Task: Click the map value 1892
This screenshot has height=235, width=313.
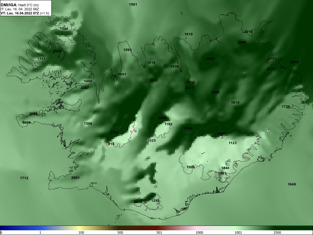Action: (x=191, y=82)
